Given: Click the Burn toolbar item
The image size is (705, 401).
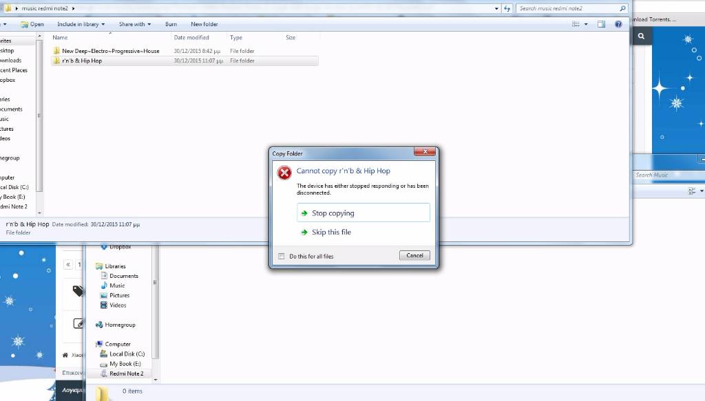Looking at the screenshot, I should pos(171,24).
